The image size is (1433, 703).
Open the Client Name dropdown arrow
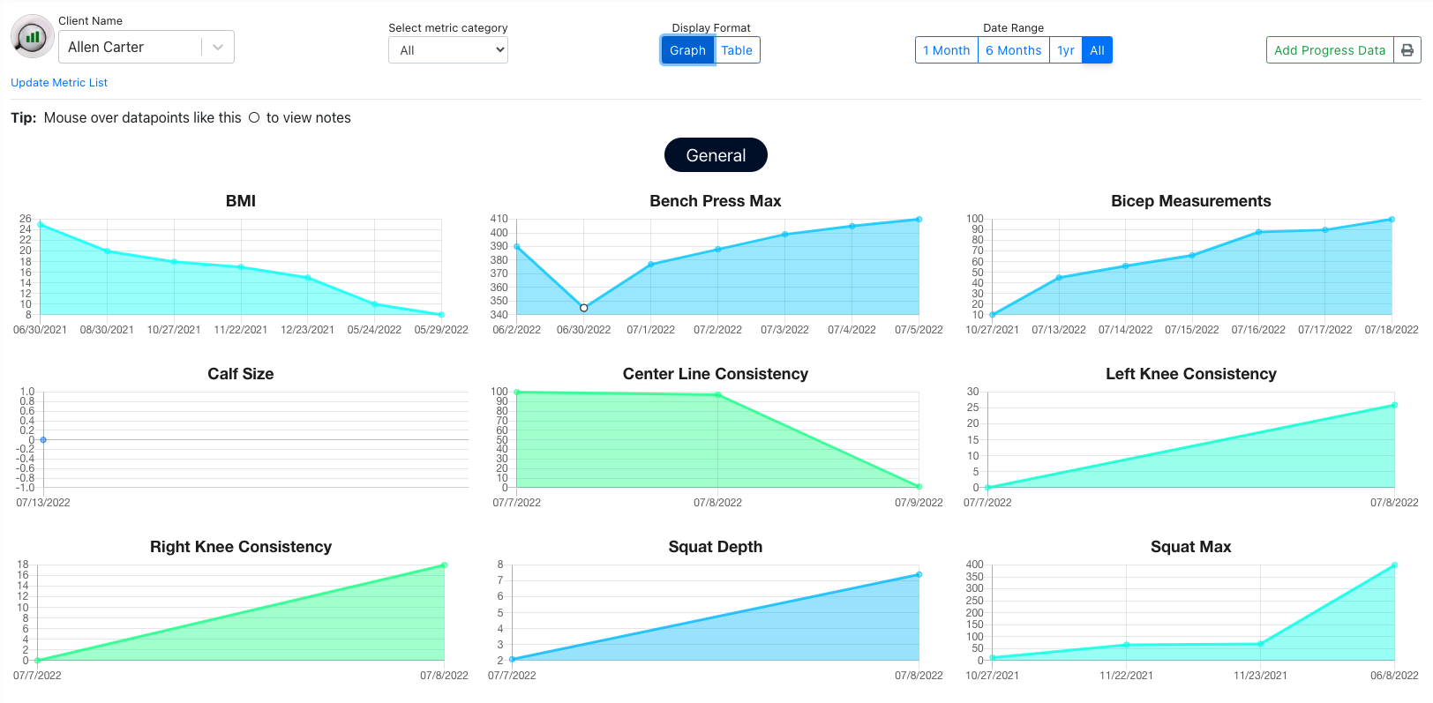218,47
